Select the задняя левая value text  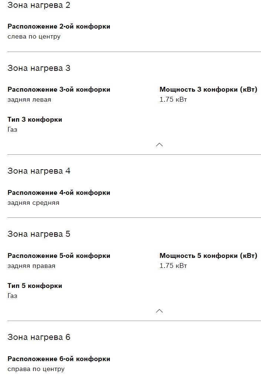pos(29,100)
